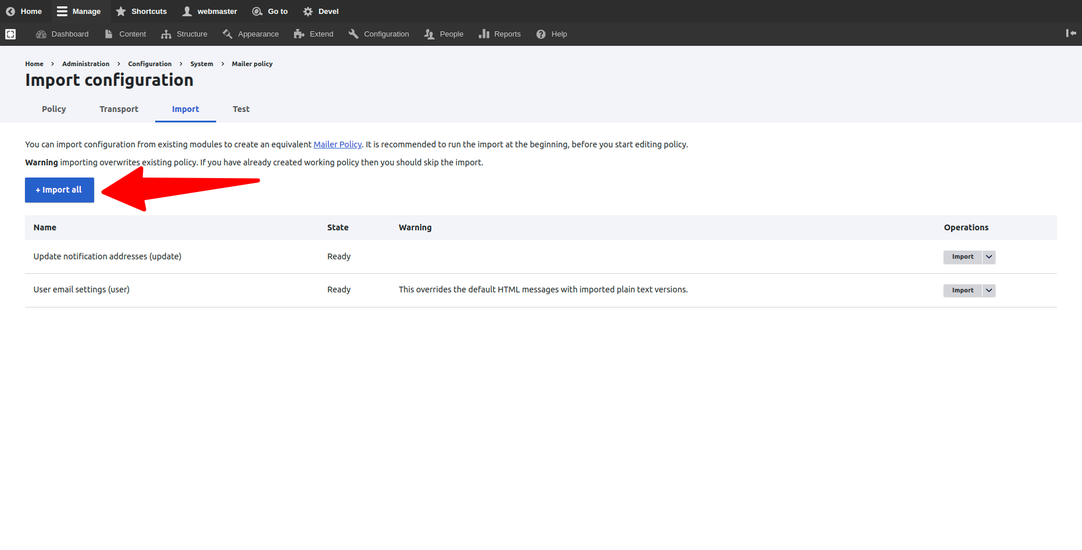Image resolution: width=1082 pixels, height=550 pixels.
Task: Click the Help question mark icon
Action: point(541,34)
